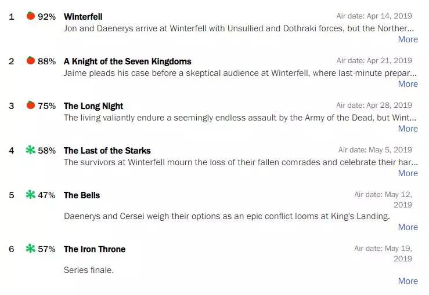The image size is (429, 295).
Task: Expand the Winterfell episode description with More
Action: tap(408, 39)
